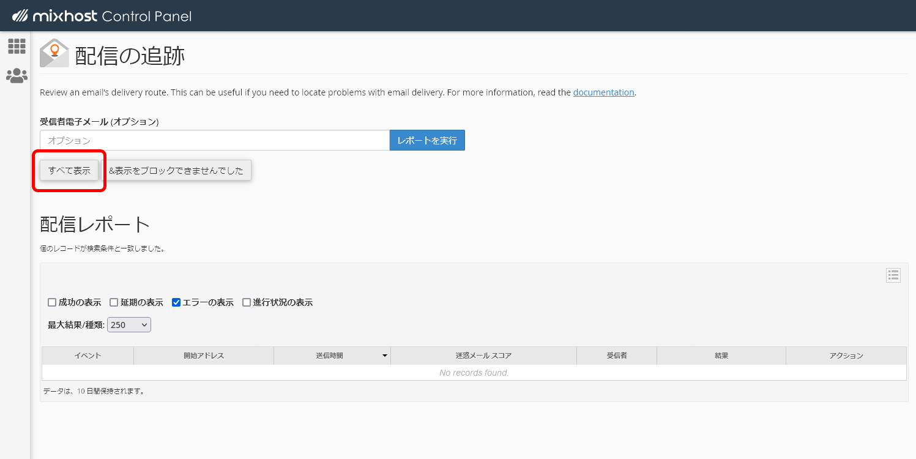The image size is (916, 459).
Task: Click the mail tracking envelope icon
Action: (x=54, y=53)
